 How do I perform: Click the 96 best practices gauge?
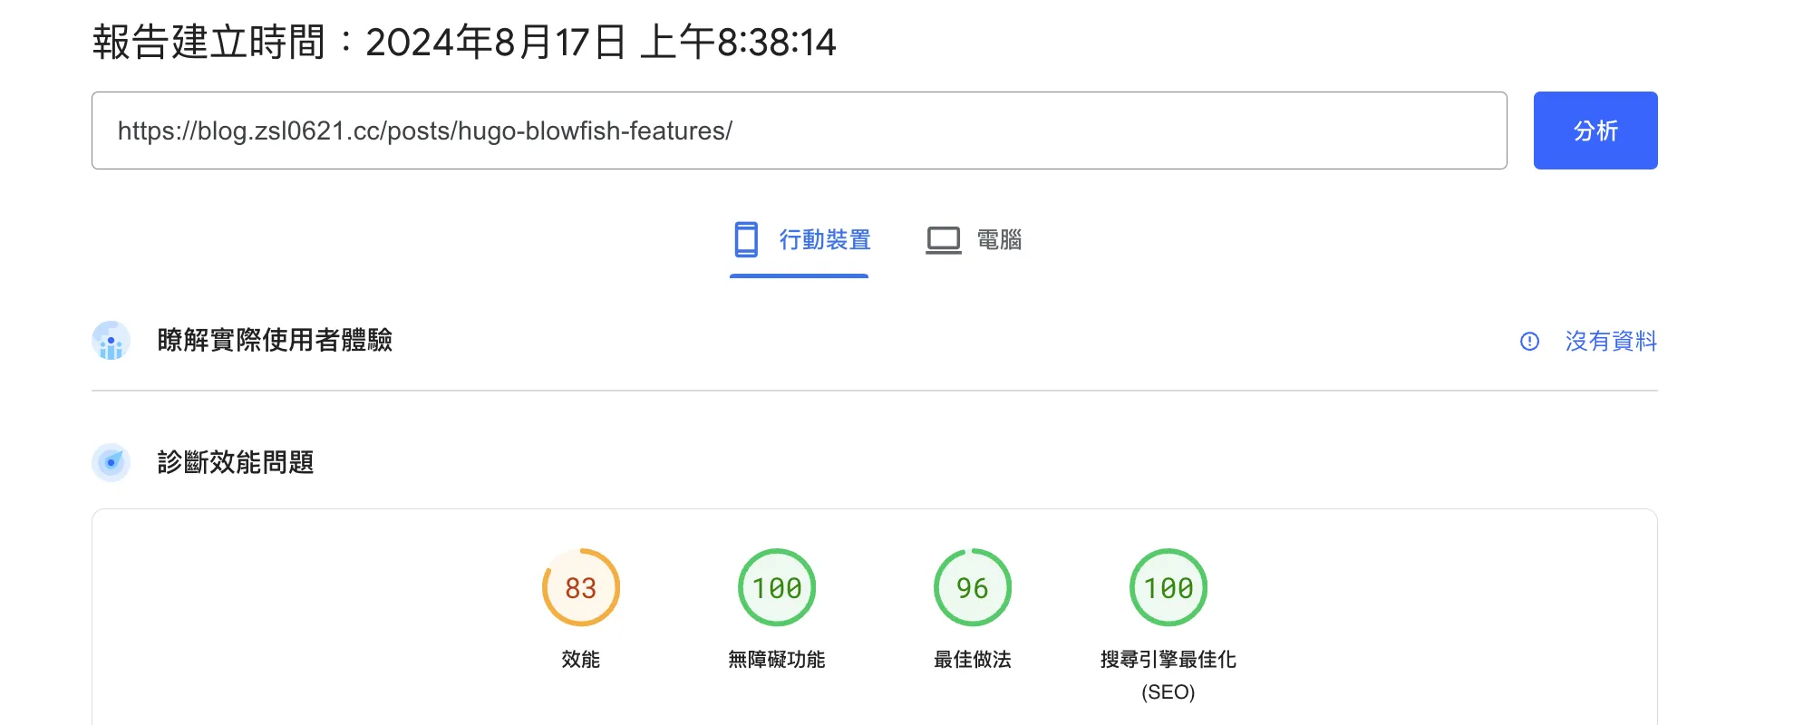[972, 587]
